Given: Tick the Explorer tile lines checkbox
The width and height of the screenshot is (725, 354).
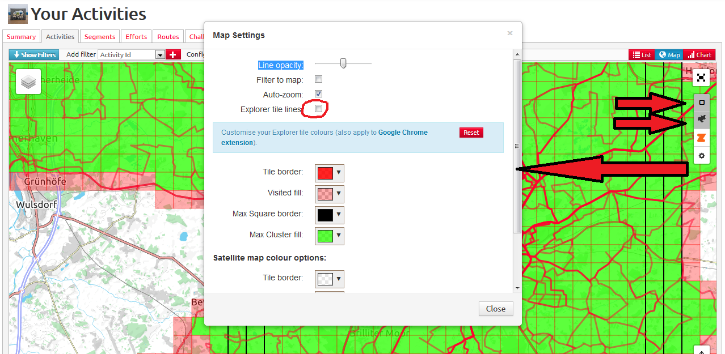Looking at the screenshot, I should 318,108.
